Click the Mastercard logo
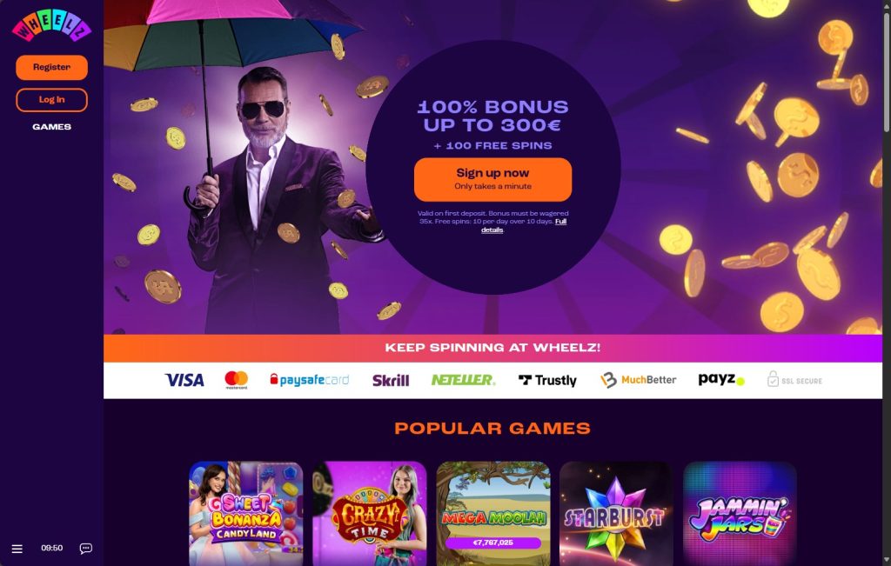The height and width of the screenshot is (566, 891). [x=237, y=380]
